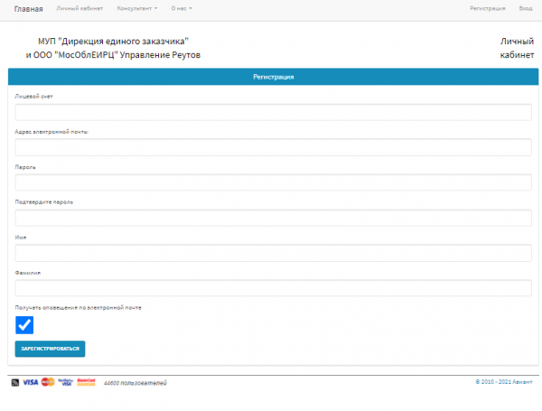This screenshot has height=411, width=542.
Task: Open the © 2010 - 2021 Авиант link
Action: click(x=504, y=382)
